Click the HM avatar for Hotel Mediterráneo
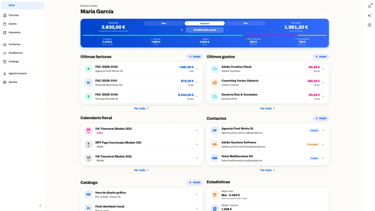The image size is (375, 211). (214, 158)
